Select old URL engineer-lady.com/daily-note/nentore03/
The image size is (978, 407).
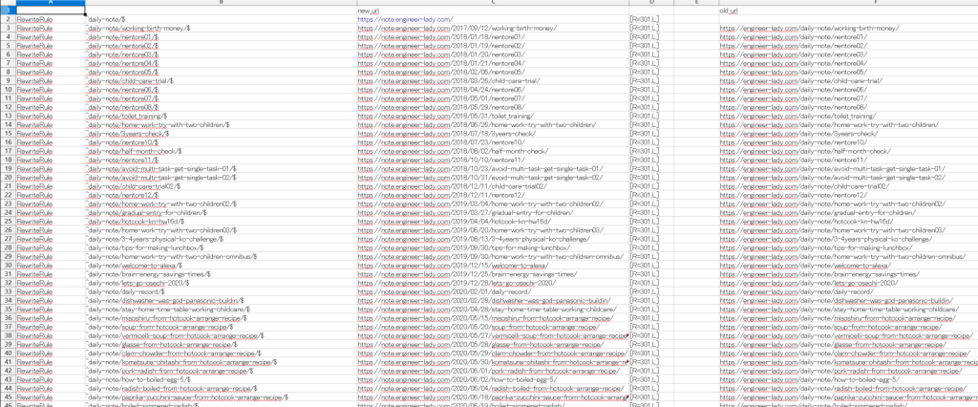click(848, 54)
